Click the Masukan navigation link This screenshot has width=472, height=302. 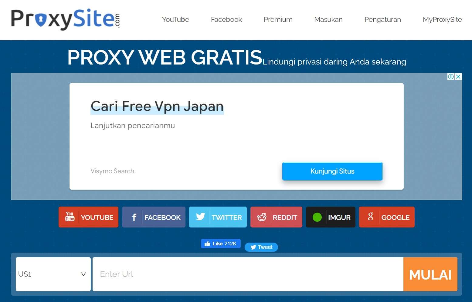coord(328,19)
